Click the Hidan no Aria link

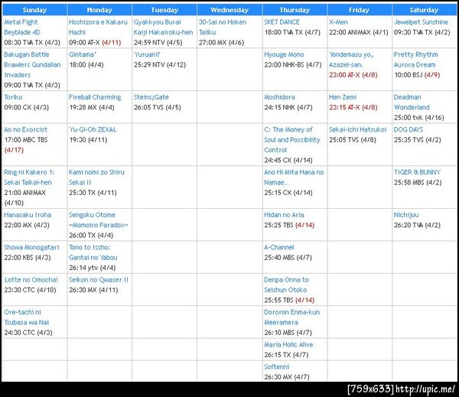click(x=284, y=215)
